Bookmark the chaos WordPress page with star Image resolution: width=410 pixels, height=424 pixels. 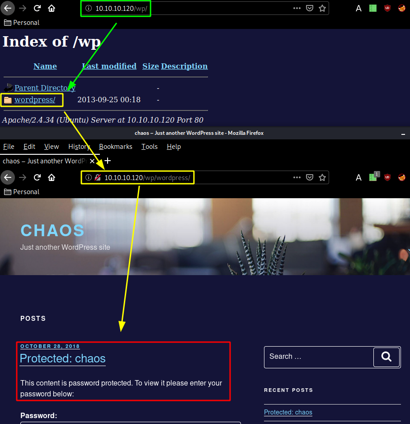point(322,178)
